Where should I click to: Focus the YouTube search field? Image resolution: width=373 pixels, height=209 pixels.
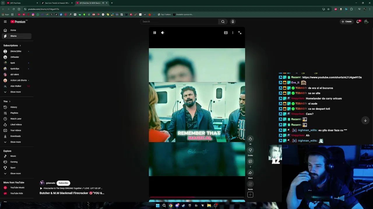[x=179, y=21]
